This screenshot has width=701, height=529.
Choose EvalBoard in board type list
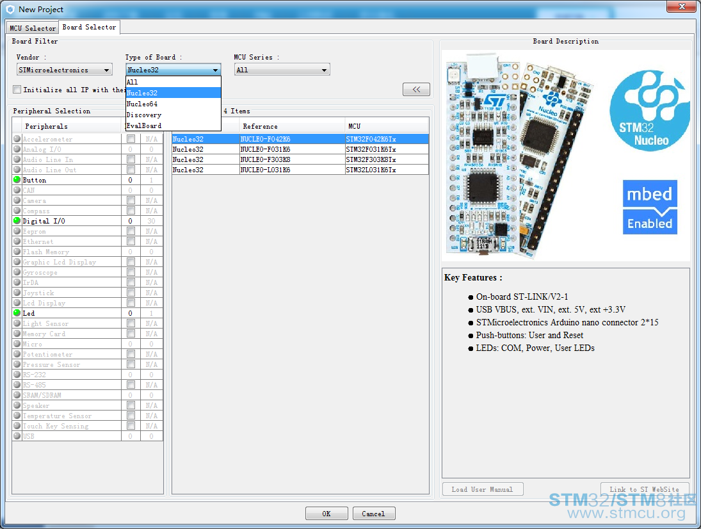point(173,126)
